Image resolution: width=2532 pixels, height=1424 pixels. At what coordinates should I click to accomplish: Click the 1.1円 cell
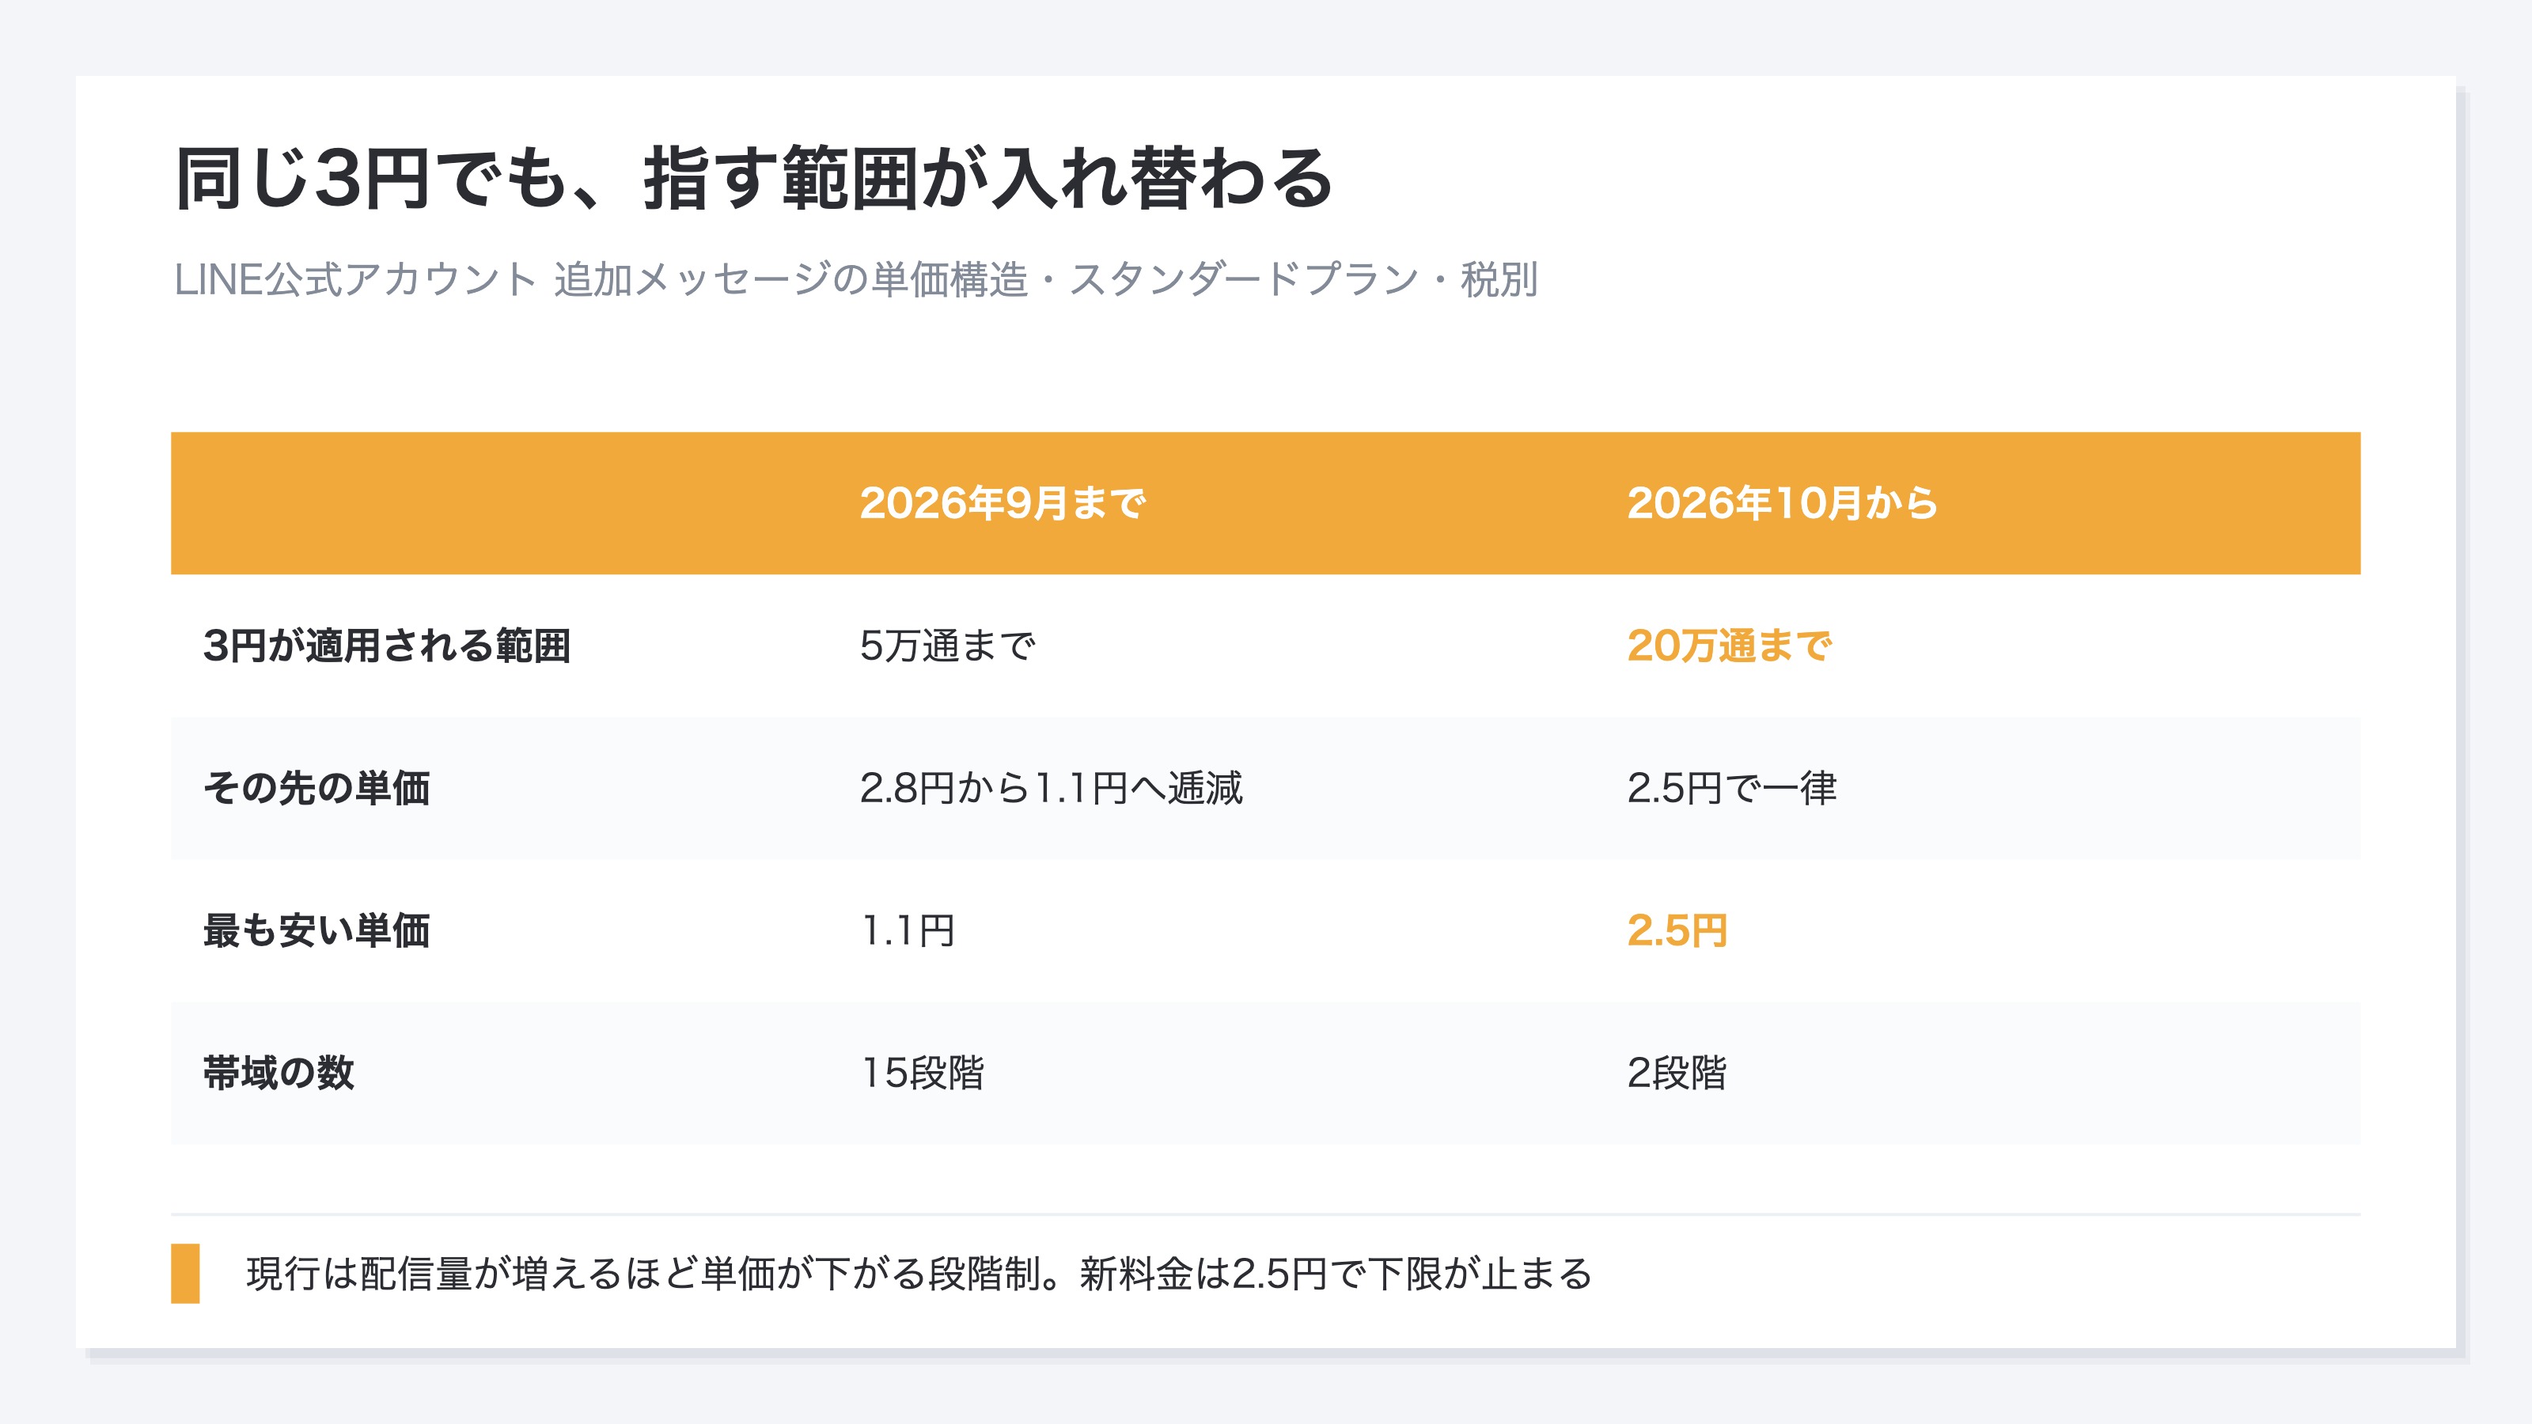[908, 930]
